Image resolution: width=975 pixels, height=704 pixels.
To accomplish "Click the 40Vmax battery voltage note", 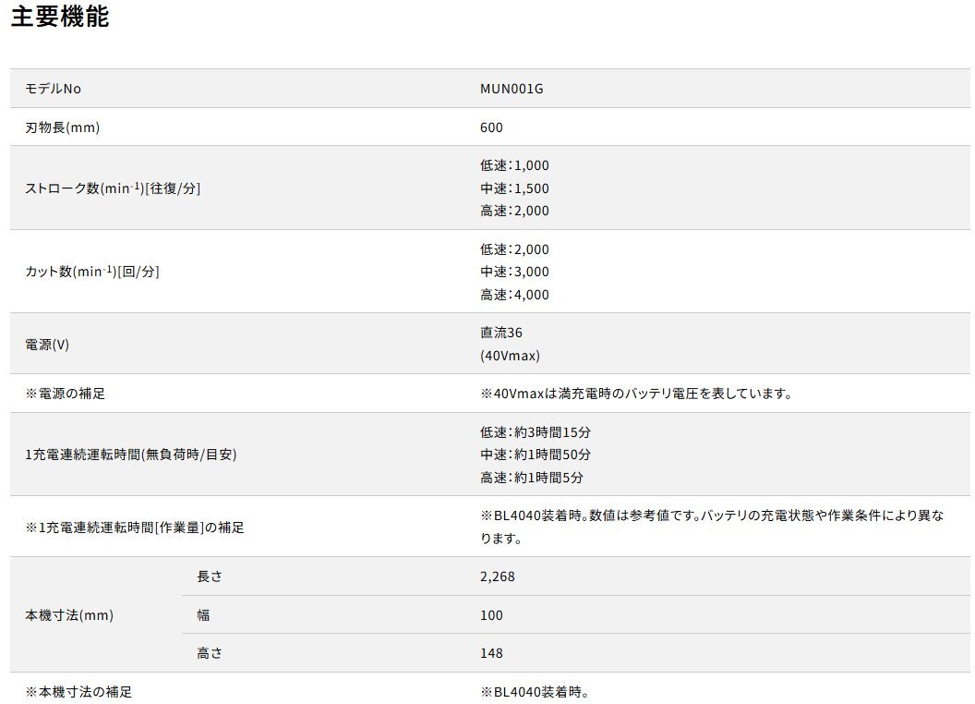I will [x=636, y=394].
